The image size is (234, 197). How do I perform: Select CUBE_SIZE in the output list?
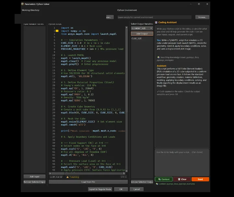coord(136,38)
